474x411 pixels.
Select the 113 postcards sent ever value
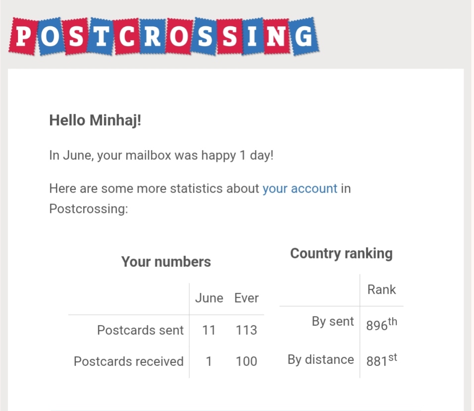coord(246,330)
